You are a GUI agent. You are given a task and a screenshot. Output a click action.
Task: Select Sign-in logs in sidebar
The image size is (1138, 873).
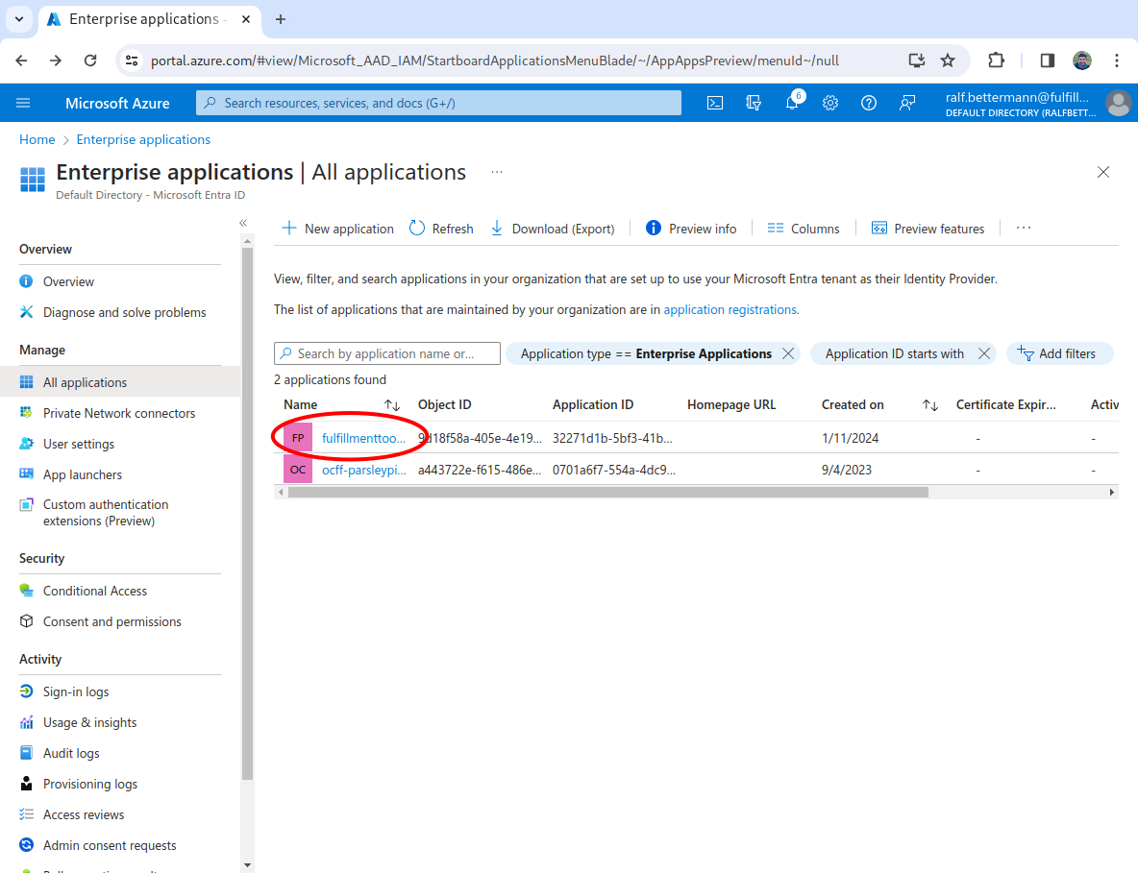(x=76, y=691)
